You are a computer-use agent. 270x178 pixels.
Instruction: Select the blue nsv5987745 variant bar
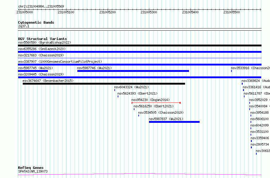(x=33, y=71)
